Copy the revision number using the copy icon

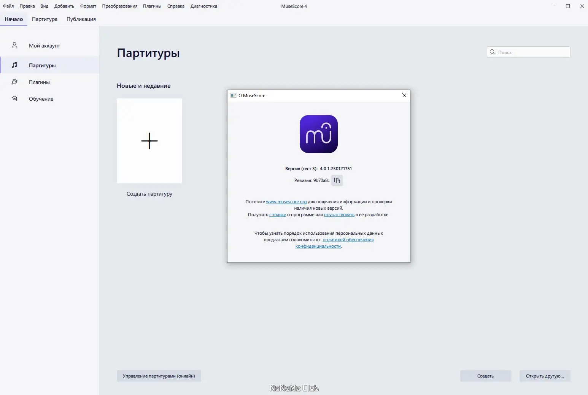coord(337,180)
